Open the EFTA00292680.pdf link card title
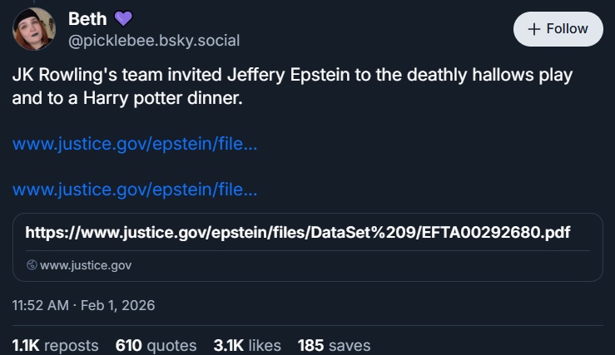The height and width of the screenshot is (355, 615). pyautogui.click(x=298, y=232)
